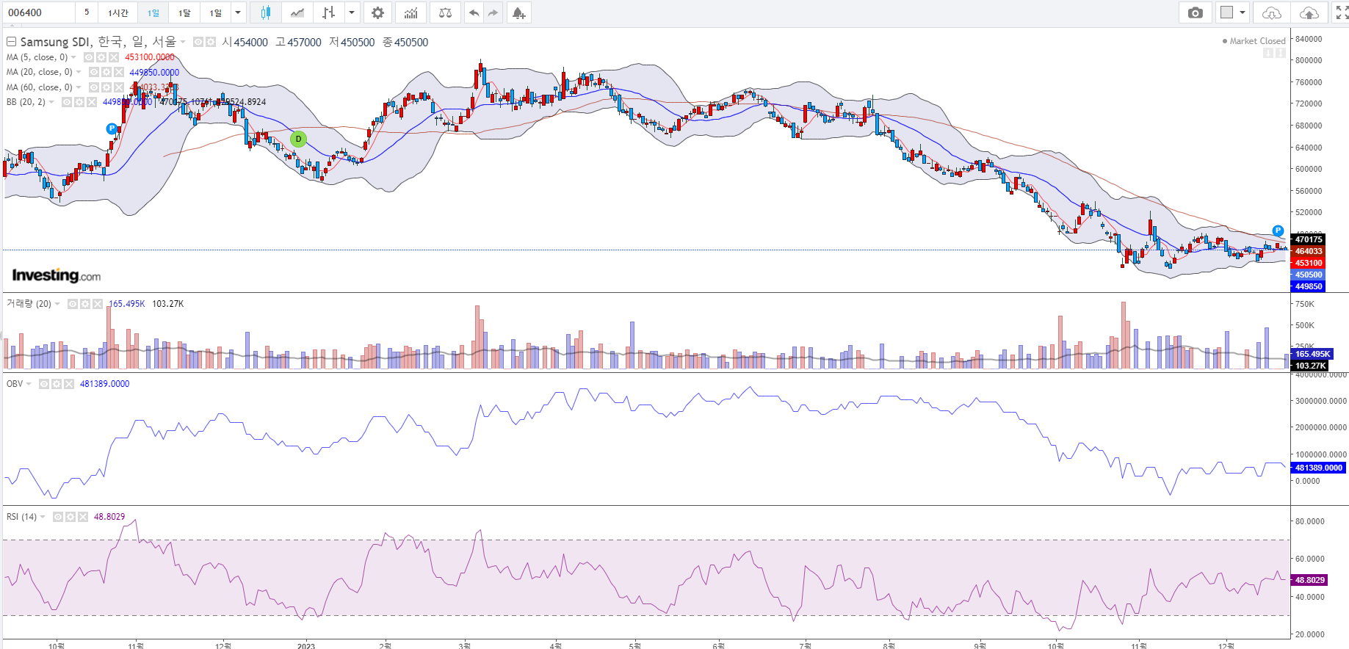Viewport: 1349px width, 649px height.
Task: Save chart layout to cloud
Action: click(1309, 12)
